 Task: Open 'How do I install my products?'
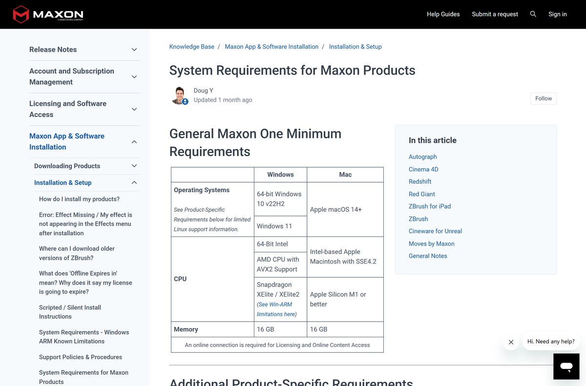(79, 199)
